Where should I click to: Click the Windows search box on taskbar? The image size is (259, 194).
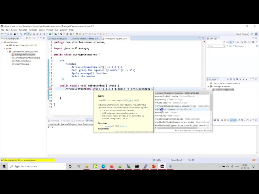37,166
